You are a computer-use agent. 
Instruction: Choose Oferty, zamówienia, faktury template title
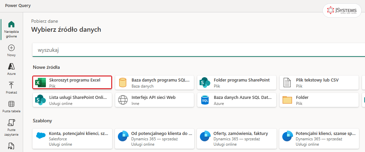click(241, 133)
